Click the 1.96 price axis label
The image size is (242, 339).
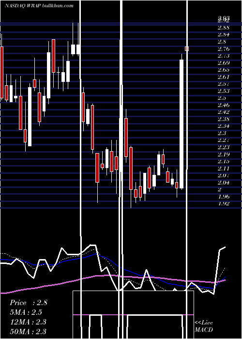[x=224, y=197]
